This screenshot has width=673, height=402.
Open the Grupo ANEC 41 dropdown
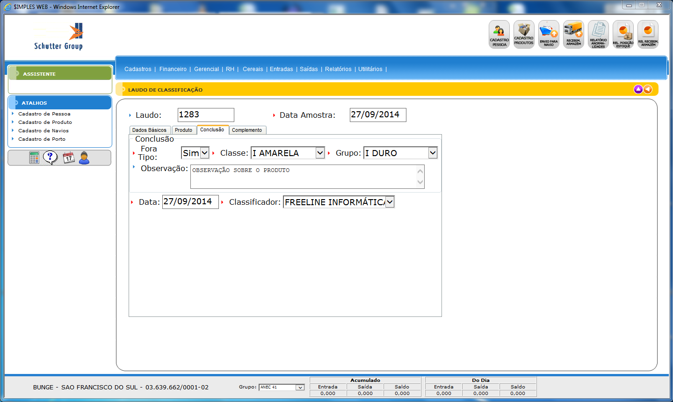tap(300, 388)
